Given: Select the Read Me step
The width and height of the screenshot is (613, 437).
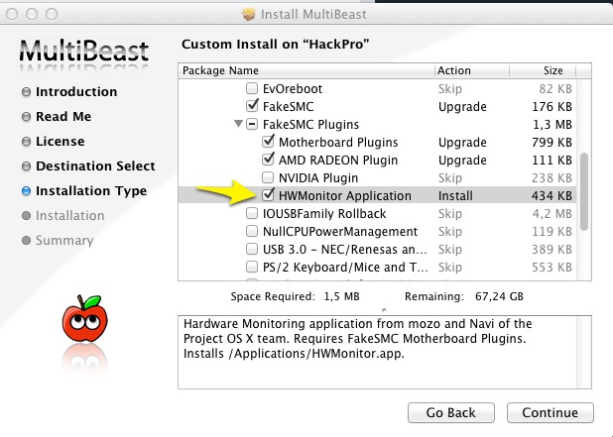Looking at the screenshot, I should click(63, 117).
